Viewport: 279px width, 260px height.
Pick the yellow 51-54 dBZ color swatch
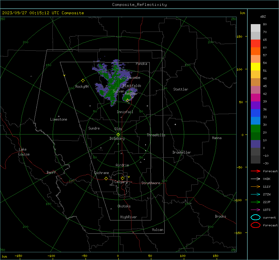pos(255,67)
